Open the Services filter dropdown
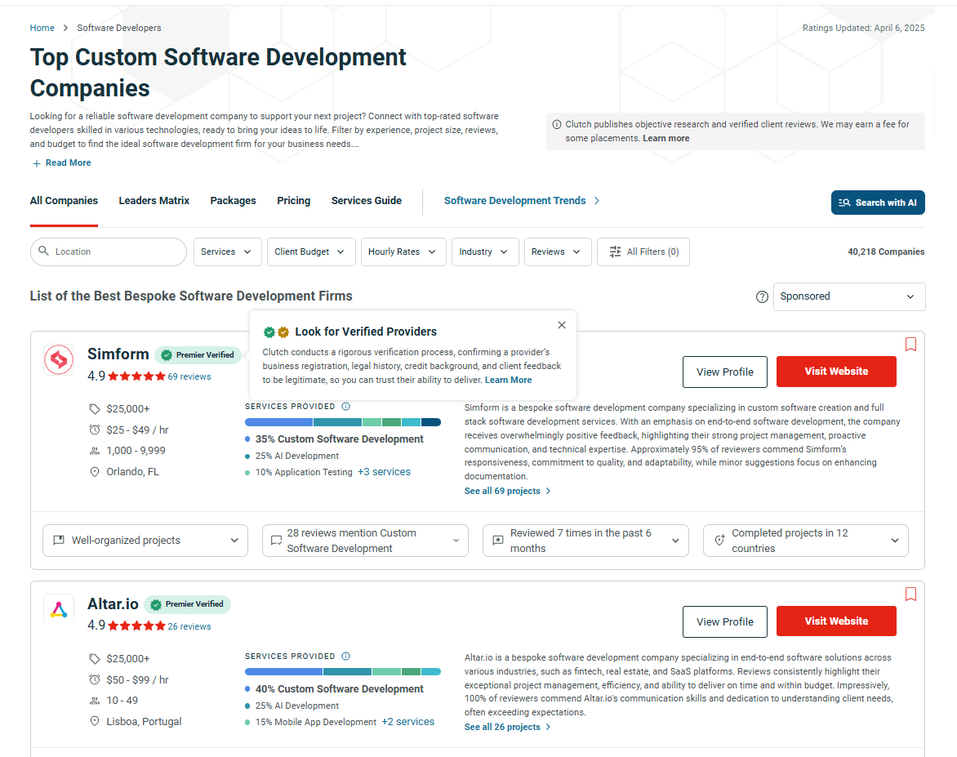 pyautogui.click(x=228, y=252)
